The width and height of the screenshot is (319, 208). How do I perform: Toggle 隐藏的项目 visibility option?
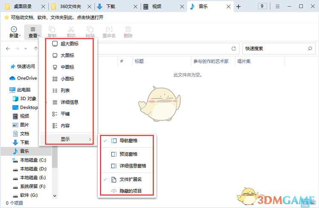point(127,191)
